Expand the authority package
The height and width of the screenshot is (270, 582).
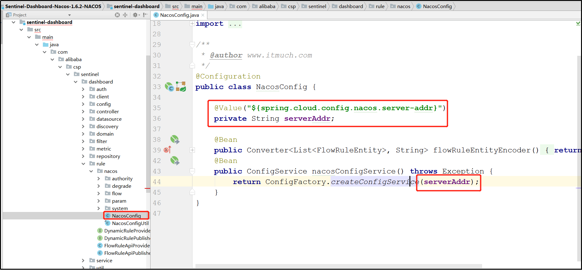pyautogui.click(x=99, y=179)
